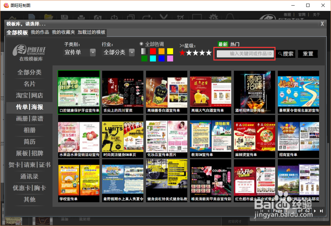Open the 健身房杠铃美式健身 template
This screenshot has height=226, width=331.
click(x=166, y=181)
